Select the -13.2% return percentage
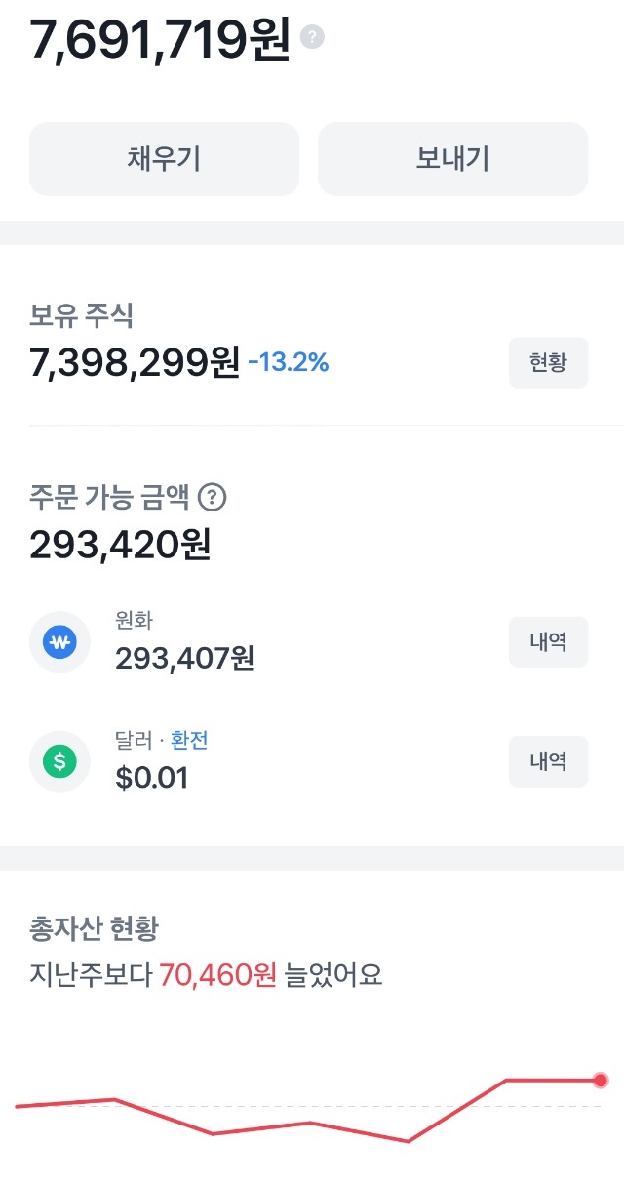624x1186 pixels. pos(288,364)
